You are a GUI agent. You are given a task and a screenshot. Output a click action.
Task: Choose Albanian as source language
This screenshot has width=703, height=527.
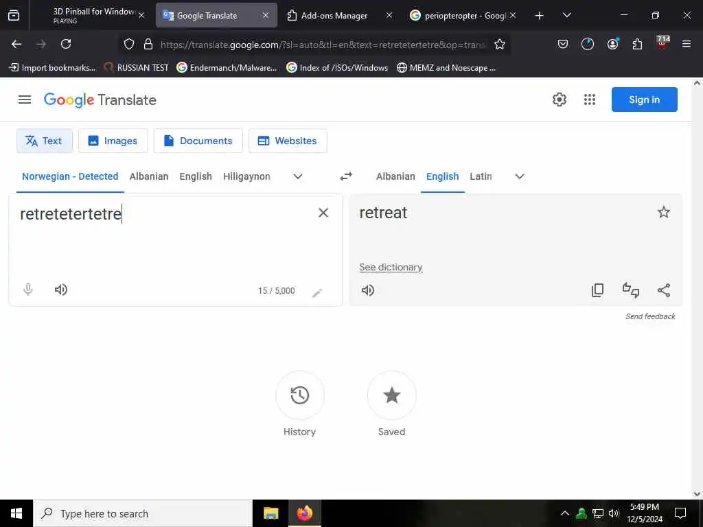click(x=149, y=176)
